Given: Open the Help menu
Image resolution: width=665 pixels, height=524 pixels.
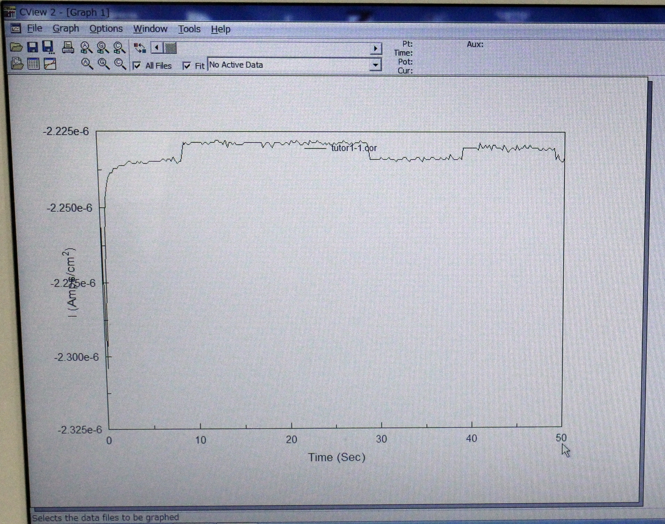Looking at the screenshot, I should tap(220, 29).
